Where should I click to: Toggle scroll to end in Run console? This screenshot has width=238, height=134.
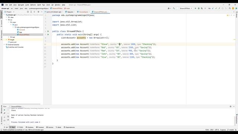click(x=8, y=120)
